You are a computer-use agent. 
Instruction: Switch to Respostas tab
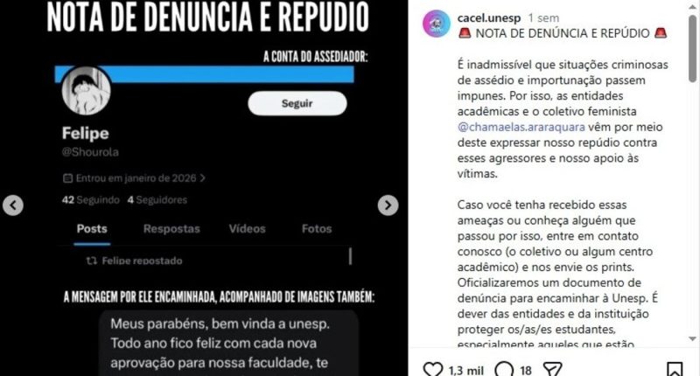(x=171, y=229)
